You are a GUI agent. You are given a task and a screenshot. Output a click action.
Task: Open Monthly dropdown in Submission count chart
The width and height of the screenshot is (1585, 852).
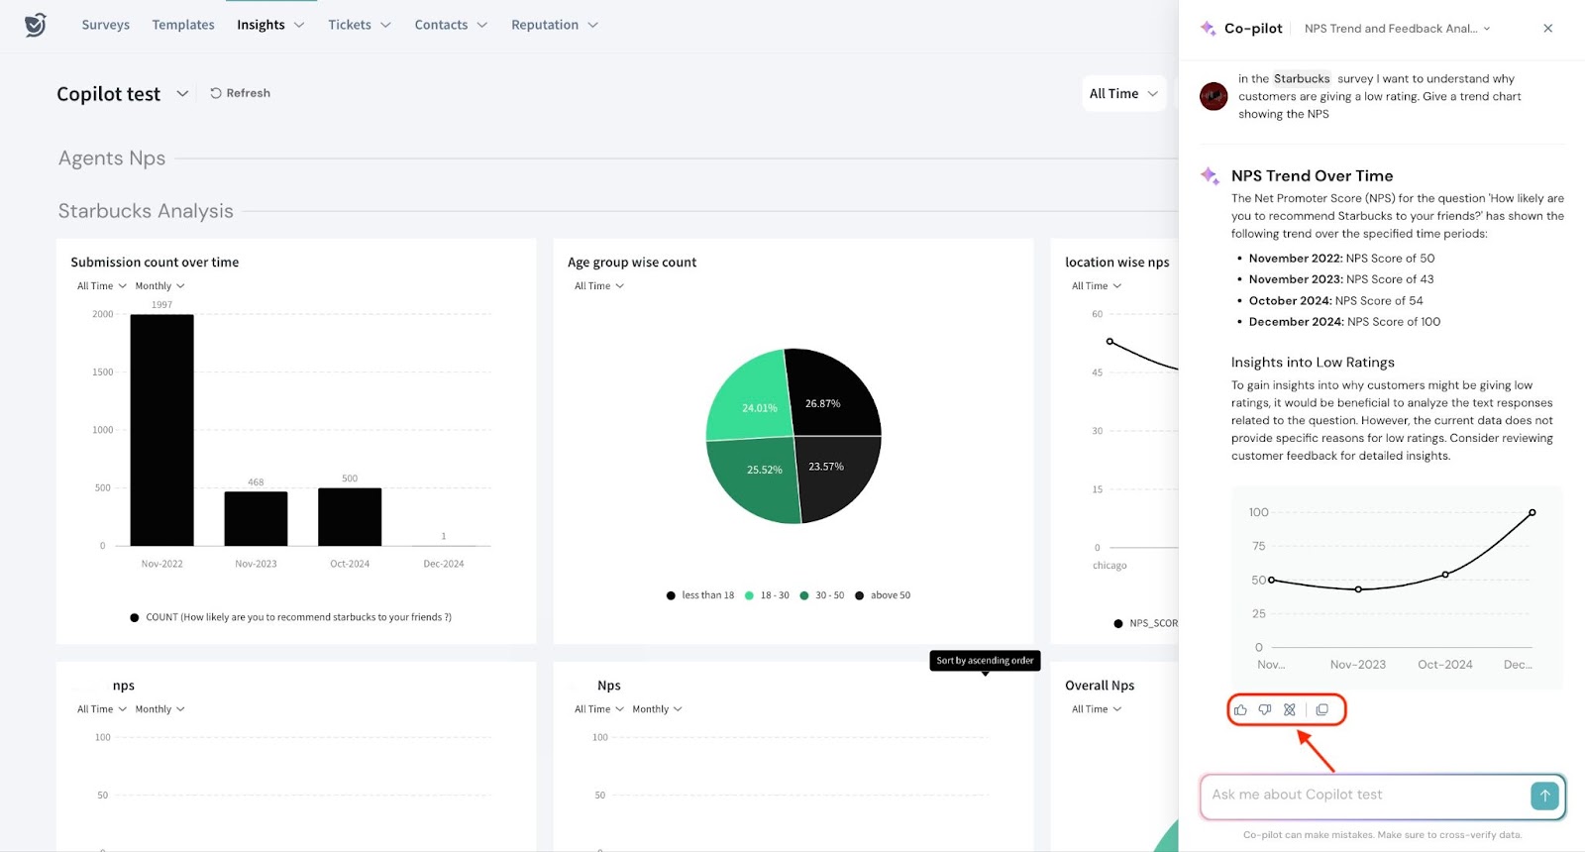pyautogui.click(x=159, y=286)
